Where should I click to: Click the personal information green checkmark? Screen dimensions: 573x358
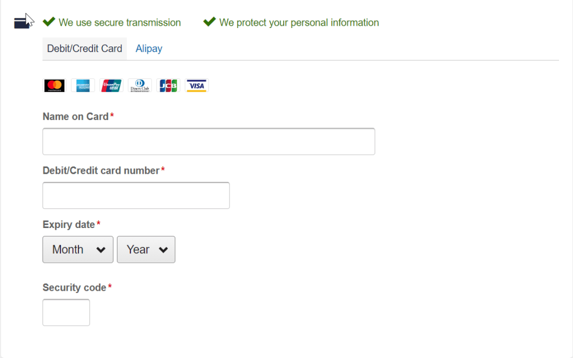coord(209,22)
